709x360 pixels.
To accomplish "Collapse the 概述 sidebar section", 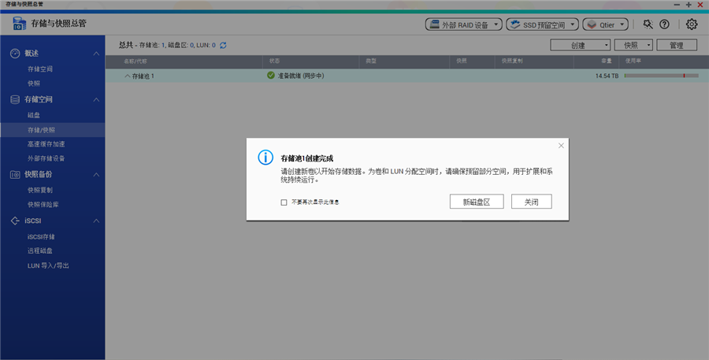I will pyautogui.click(x=96, y=54).
